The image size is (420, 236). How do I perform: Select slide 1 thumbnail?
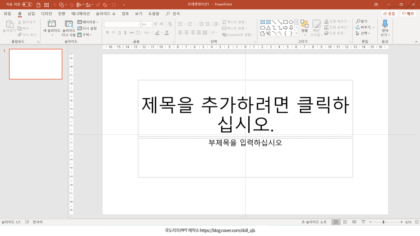pos(36,64)
